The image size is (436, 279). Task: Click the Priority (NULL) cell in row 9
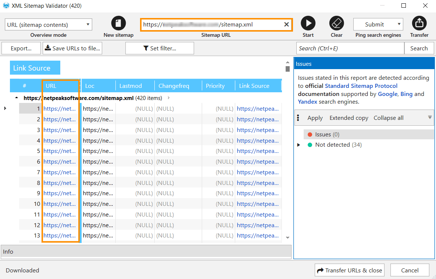(x=218, y=193)
